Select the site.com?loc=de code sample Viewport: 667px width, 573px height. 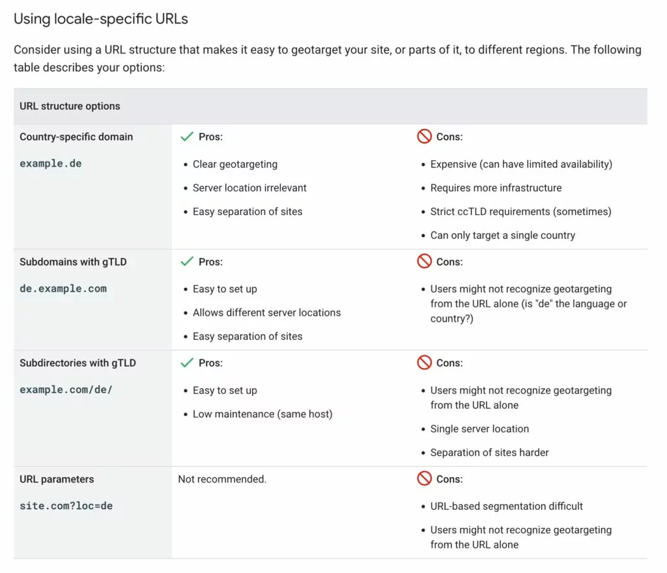point(66,506)
